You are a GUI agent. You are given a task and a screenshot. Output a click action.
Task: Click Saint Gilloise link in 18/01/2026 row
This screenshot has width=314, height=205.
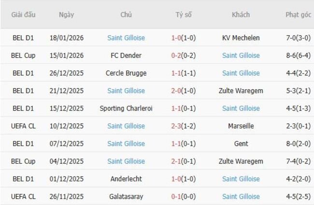click(x=126, y=38)
